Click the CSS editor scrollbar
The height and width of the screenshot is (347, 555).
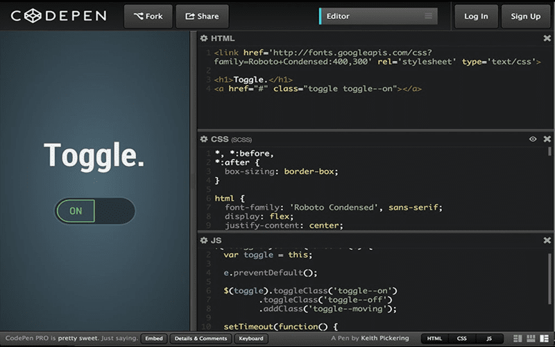(x=549, y=153)
